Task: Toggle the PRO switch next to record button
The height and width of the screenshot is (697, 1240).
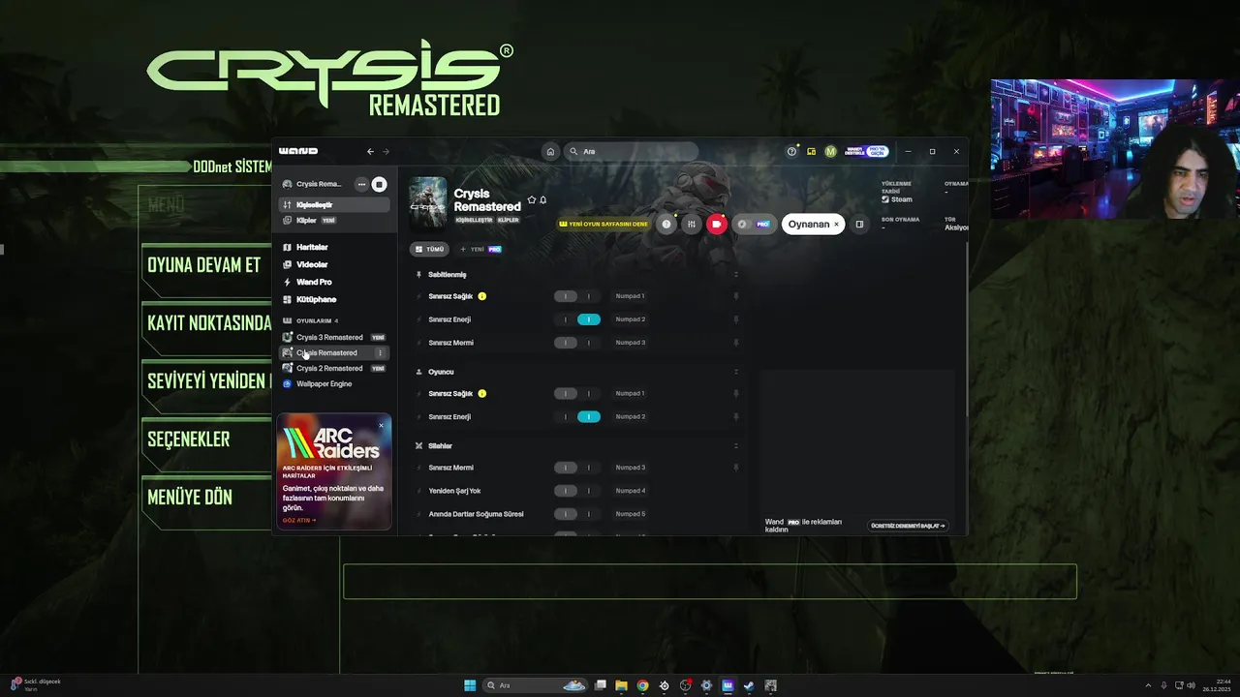Action: click(x=753, y=224)
